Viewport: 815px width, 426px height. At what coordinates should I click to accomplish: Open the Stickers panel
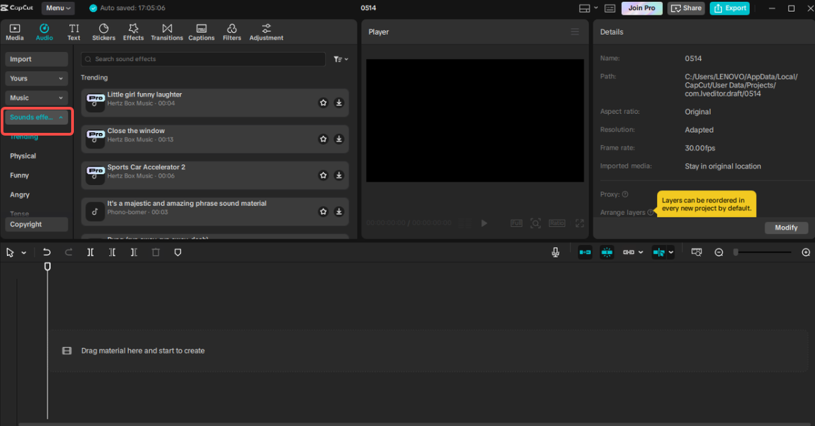coord(103,32)
